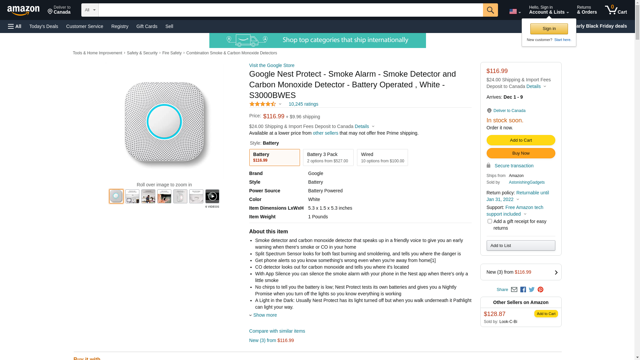Open the All hamburger menu
The height and width of the screenshot is (360, 640).
click(x=15, y=26)
